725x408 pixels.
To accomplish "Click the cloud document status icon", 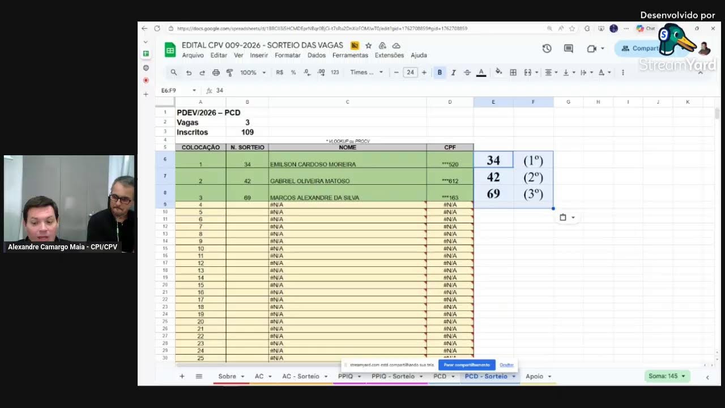I will 396,45.
